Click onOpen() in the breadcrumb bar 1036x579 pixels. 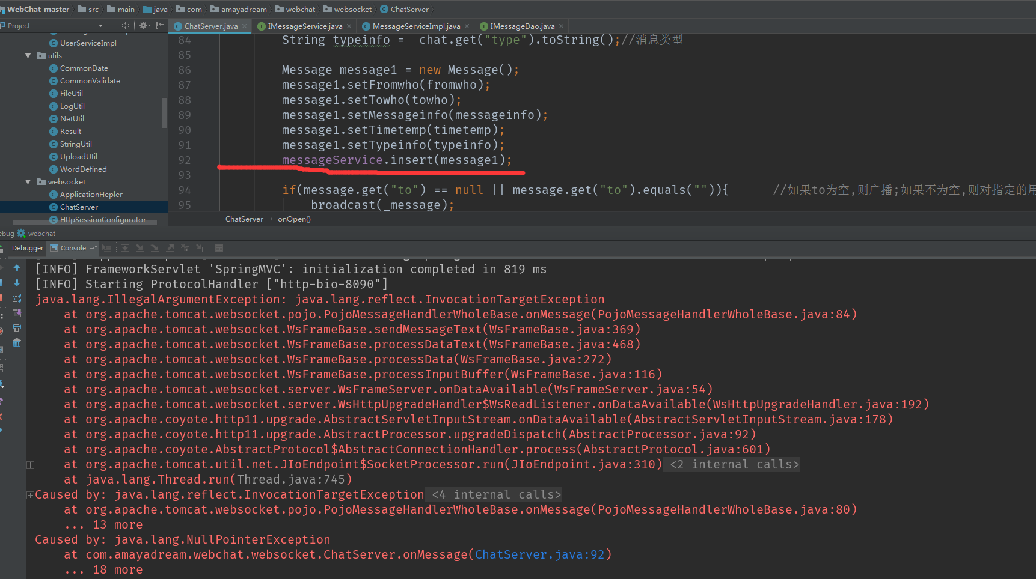pyautogui.click(x=294, y=219)
